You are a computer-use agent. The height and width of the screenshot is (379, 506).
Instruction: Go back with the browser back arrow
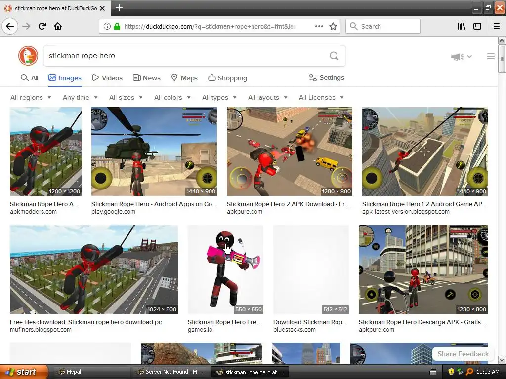pyautogui.click(x=10, y=26)
